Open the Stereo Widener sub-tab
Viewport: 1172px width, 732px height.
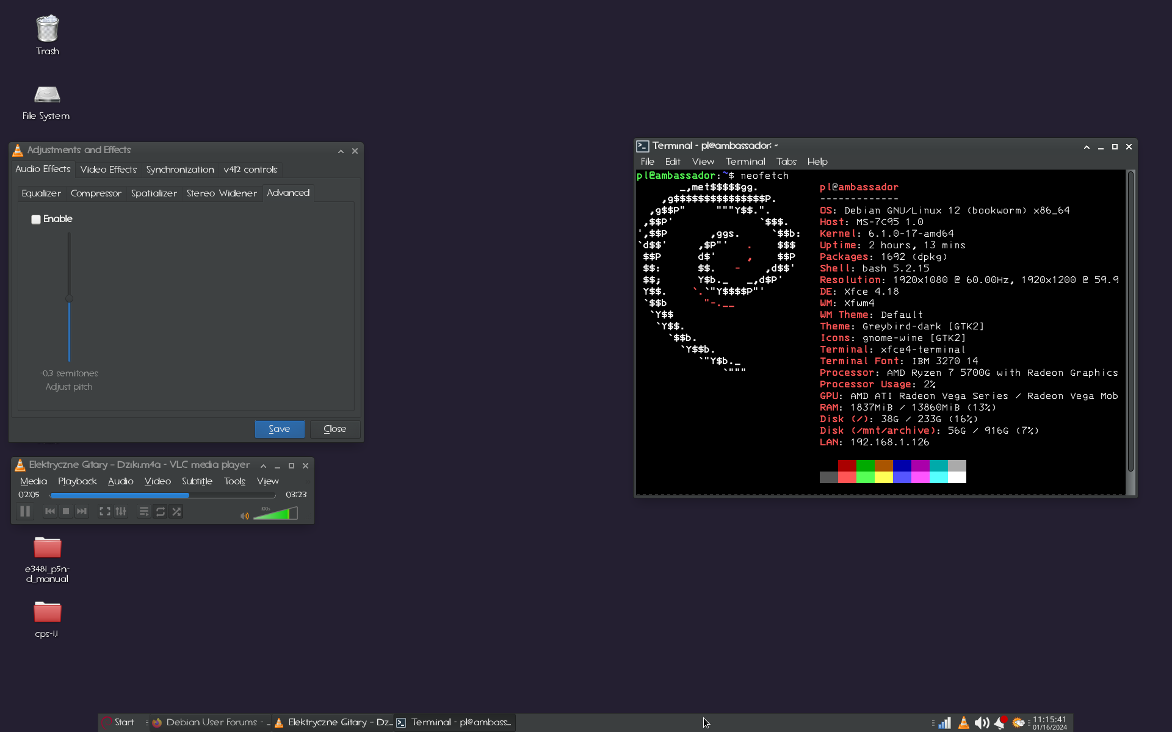pos(222,193)
